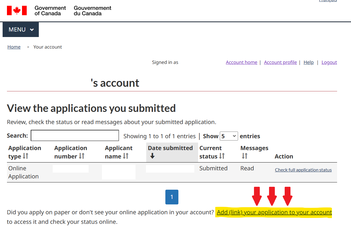Expand the Show entries dropdown
Viewport: 351px width, 229px height.
[x=229, y=136]
